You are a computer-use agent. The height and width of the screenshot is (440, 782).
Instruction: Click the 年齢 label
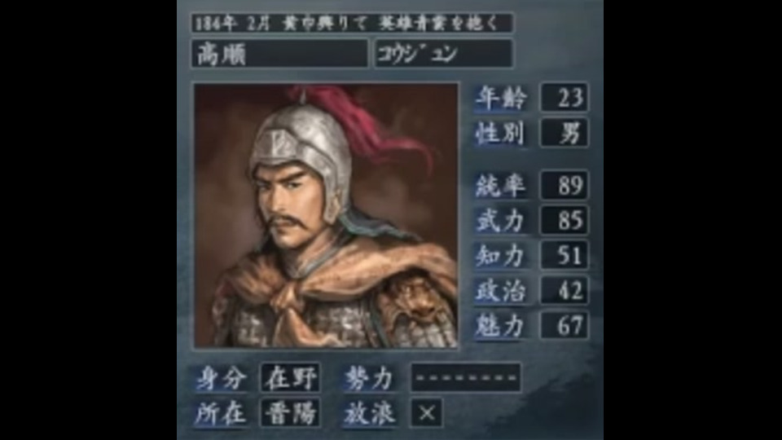pos(500,98)
